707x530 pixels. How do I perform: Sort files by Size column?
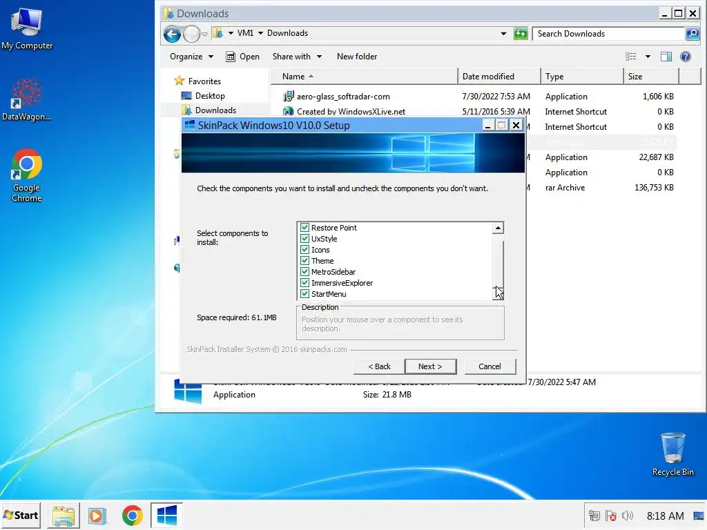tap(651, 76)
